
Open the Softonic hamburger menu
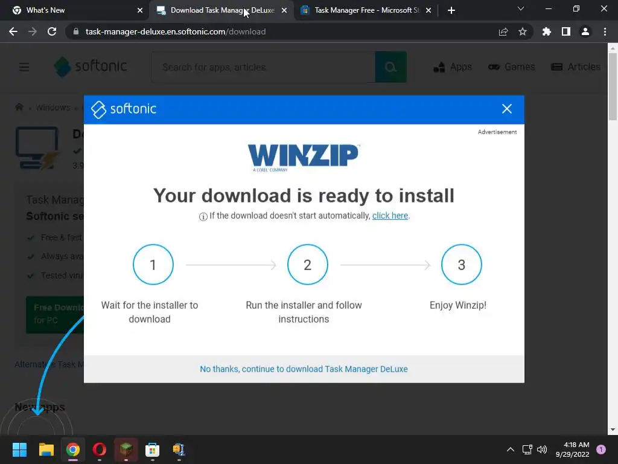24,67
